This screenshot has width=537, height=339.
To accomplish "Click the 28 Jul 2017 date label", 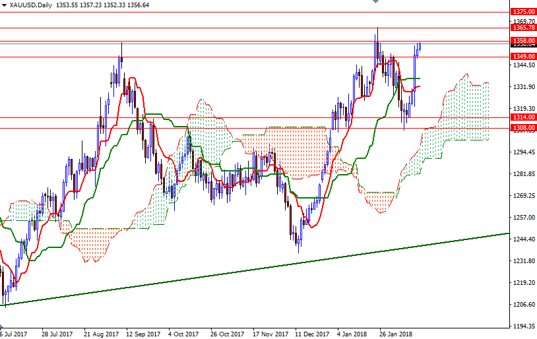I will click(57, 334).
